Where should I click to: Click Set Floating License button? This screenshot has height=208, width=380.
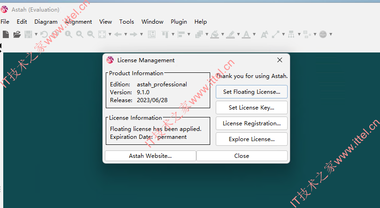tap(251, 91)
